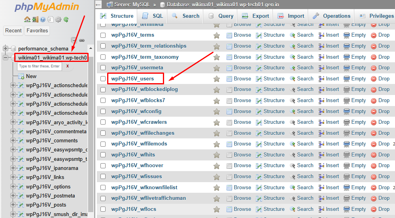Click New to create a table
Screen dimensions: 395x218
[31, 76]
